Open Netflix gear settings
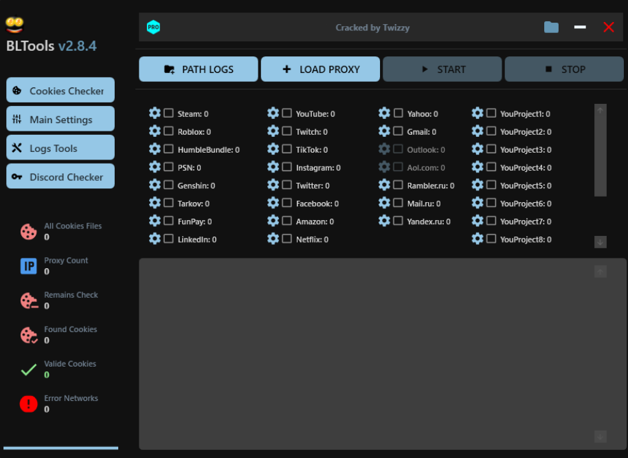 click(x=273, y=239)
